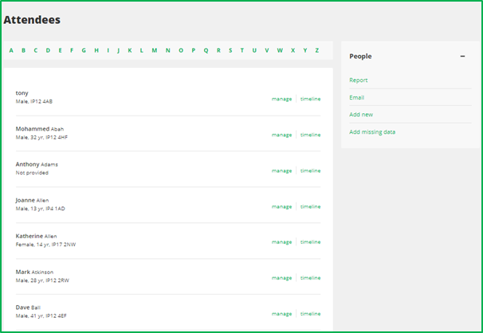This screenshot has width=483, height=333.
Task: Select the name Dave Ball
Action: (x=28, y=308)
